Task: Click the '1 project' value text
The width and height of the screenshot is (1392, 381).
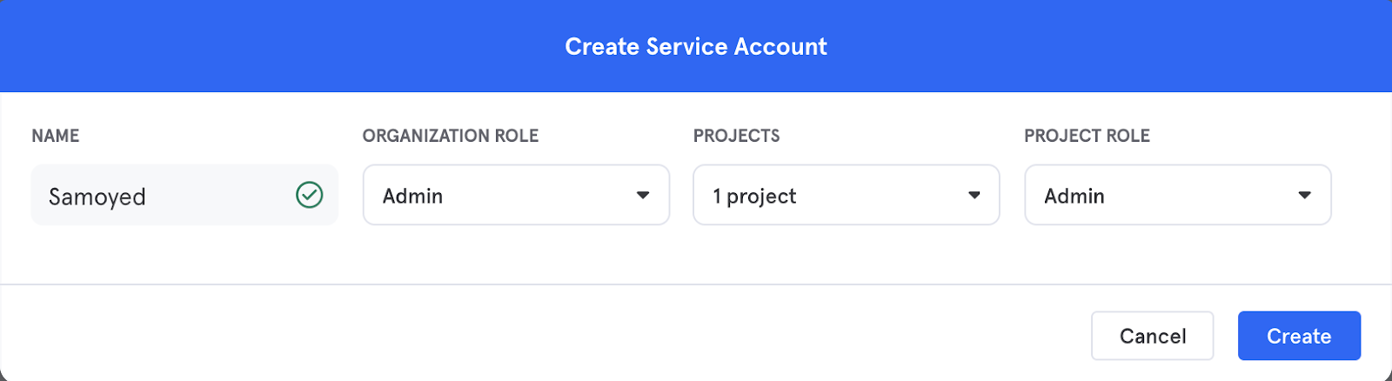Action: [754, 197]
